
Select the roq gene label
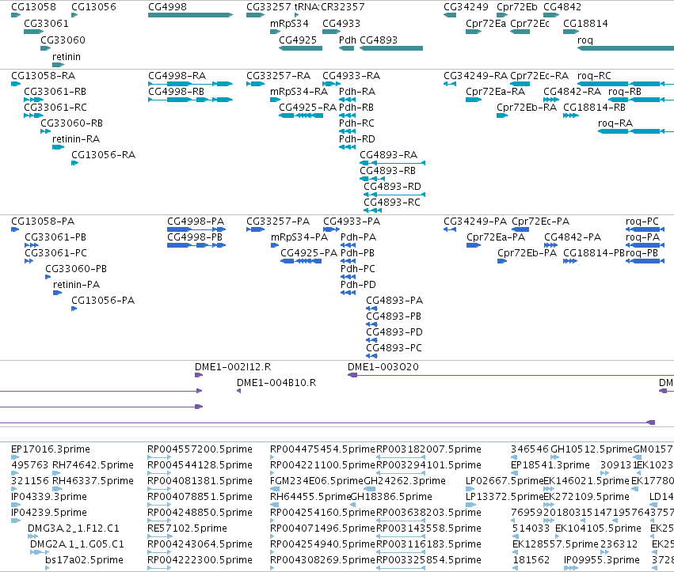click(585, 40)
